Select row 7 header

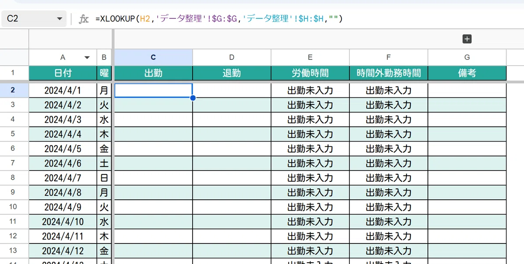[x=13, y=163]
